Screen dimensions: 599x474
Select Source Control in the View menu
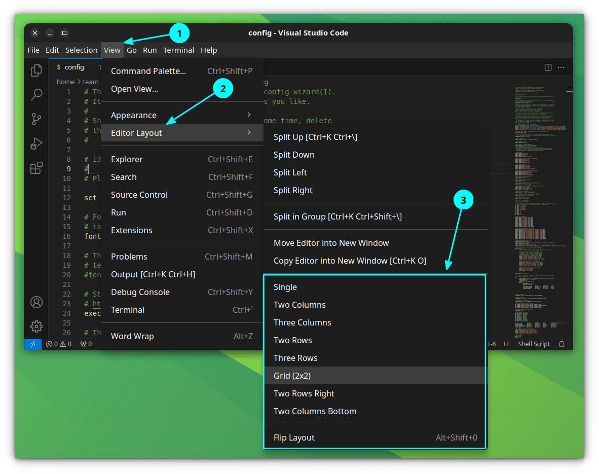click(182, 195)
